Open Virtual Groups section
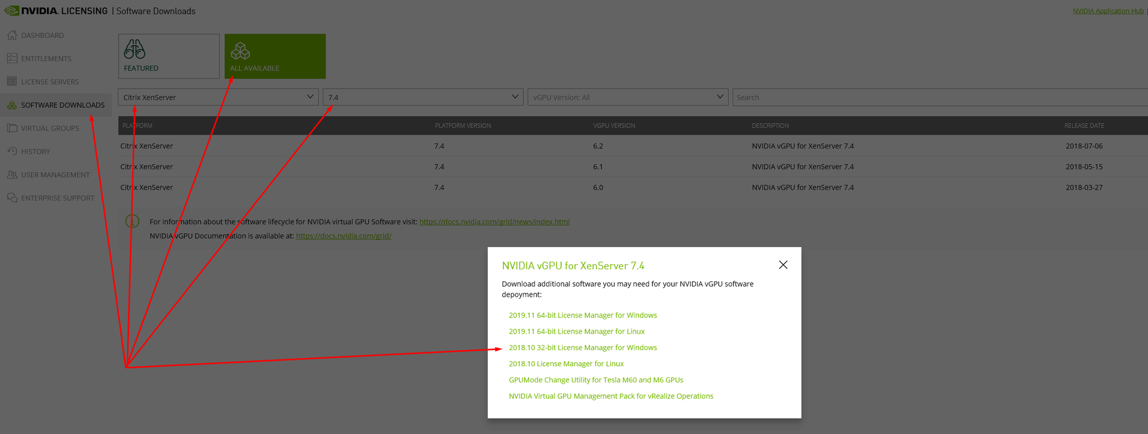Viewport: 1148px width, 434px height. (50, 128)
